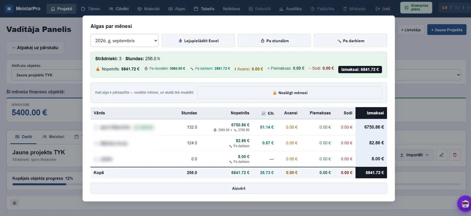Click the Izmaksai column header

coord(371,113)
